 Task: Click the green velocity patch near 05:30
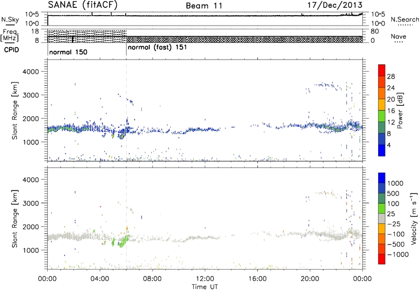point(123,241)
